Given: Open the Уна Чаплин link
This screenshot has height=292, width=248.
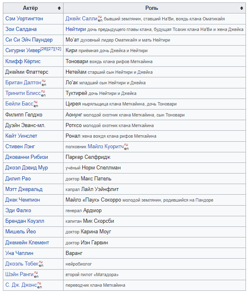Looking at the screenshot, I should click(x=20, y=253).
